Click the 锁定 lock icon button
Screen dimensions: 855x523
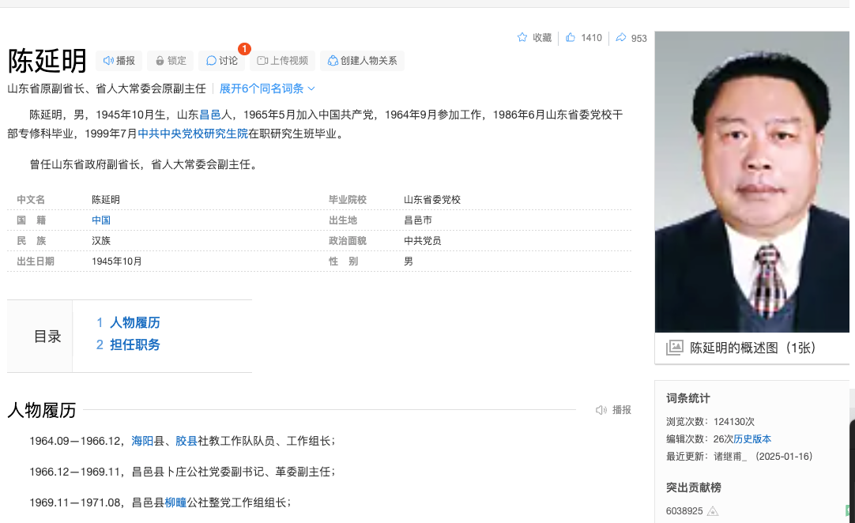click(170, 61)
